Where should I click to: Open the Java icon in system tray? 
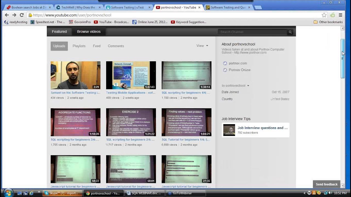coord(314,193)
